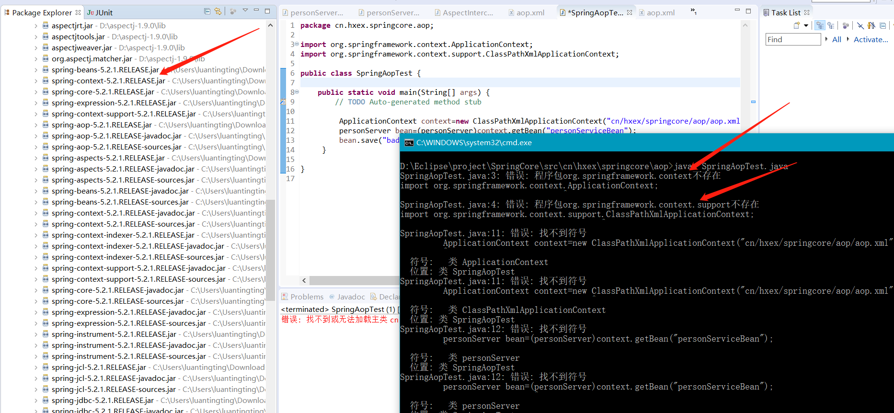Focus on Active Task in Package Explorer
Screen dimensions: 894x413
233,11
